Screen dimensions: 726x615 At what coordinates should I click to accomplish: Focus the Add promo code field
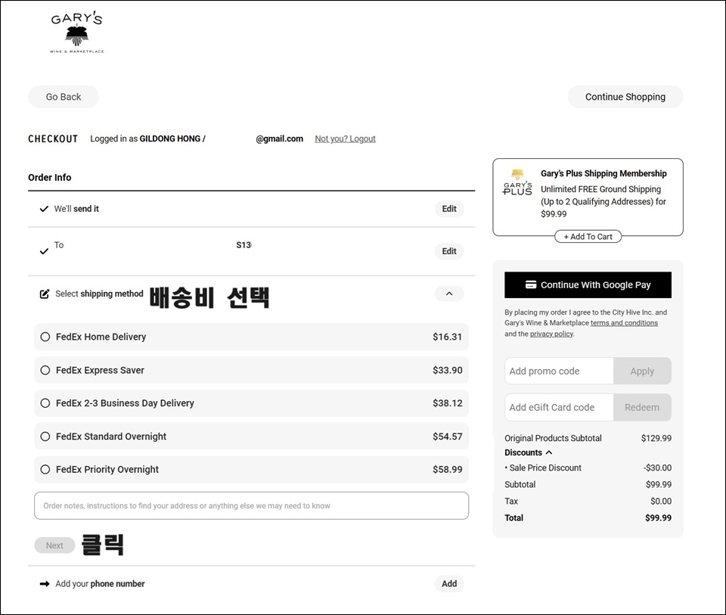click(559, 371)
